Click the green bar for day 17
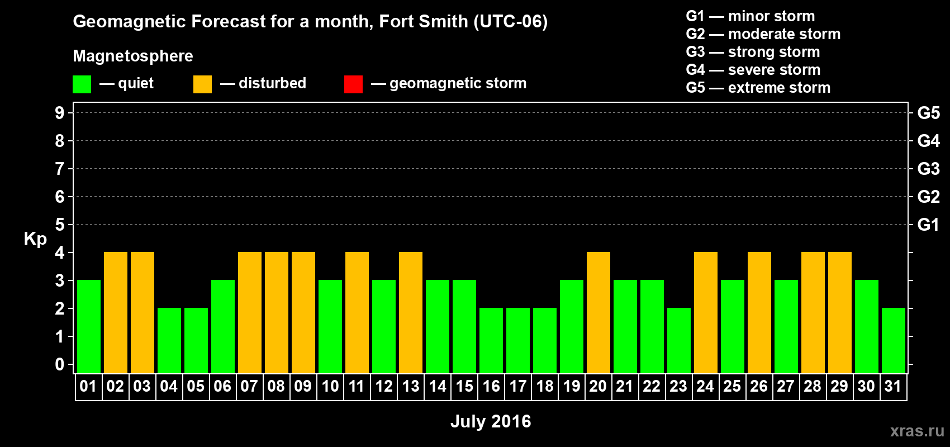Screen dimensions: 950x447 (518, 341)
